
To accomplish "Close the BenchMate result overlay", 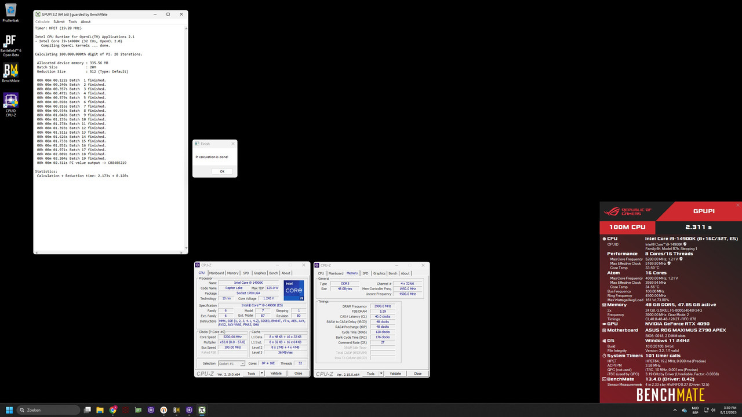I will [x=738, y=204].
